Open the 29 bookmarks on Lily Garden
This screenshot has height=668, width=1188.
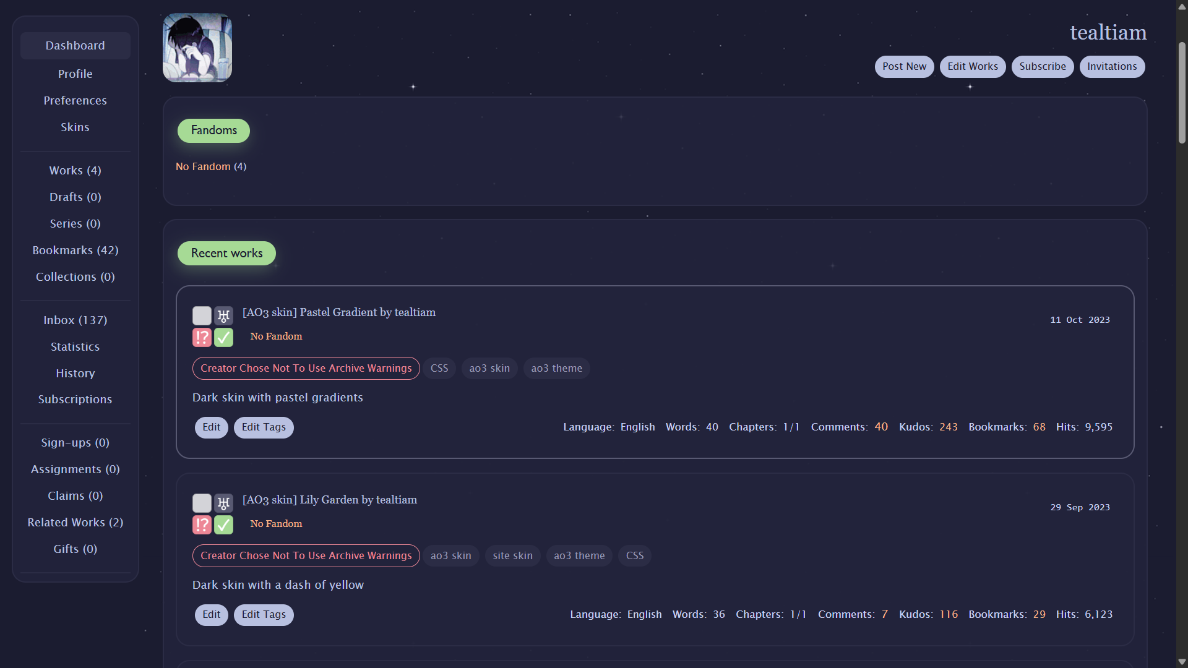[x=1039, y=615]
